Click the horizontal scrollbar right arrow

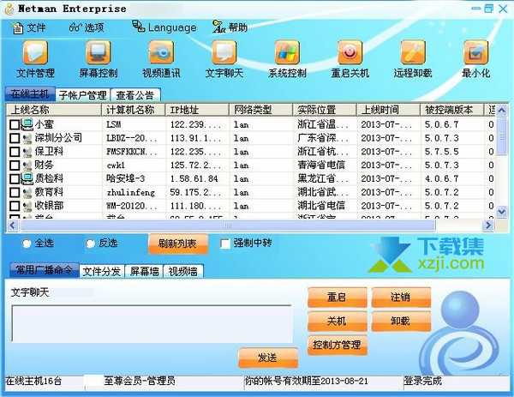[x=488, y=225]
